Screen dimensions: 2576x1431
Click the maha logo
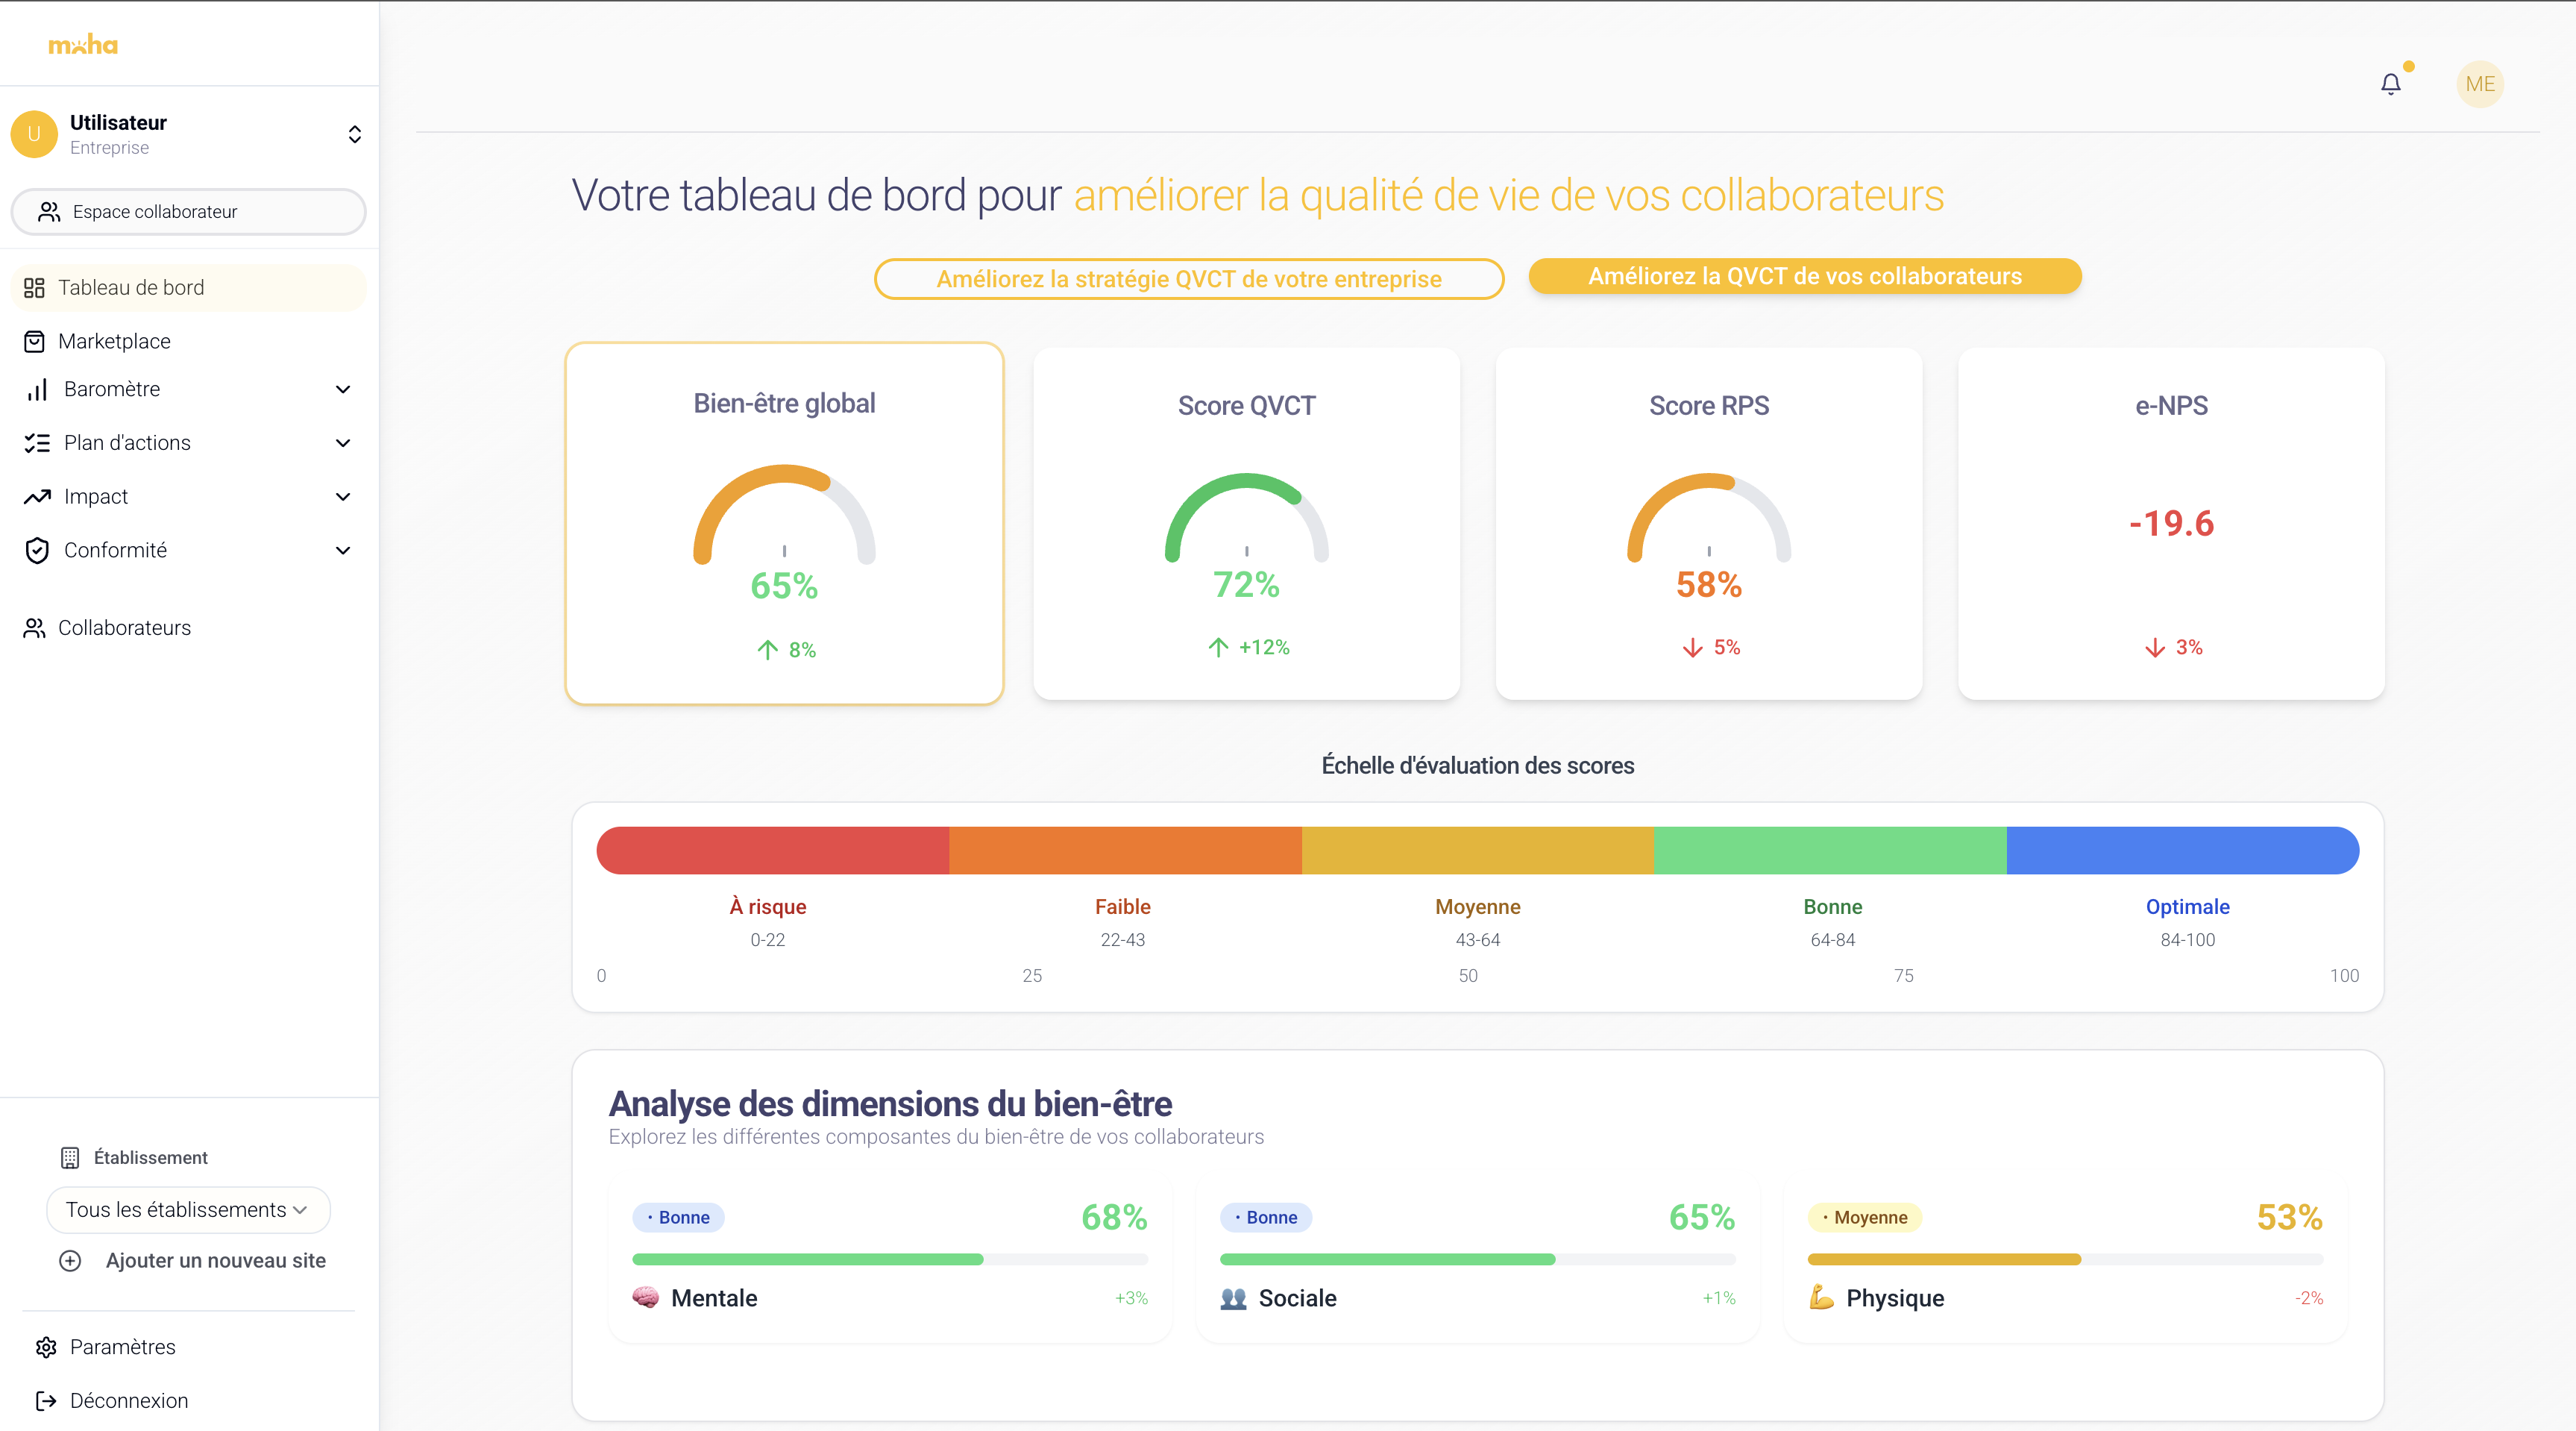tap(83, 45)
